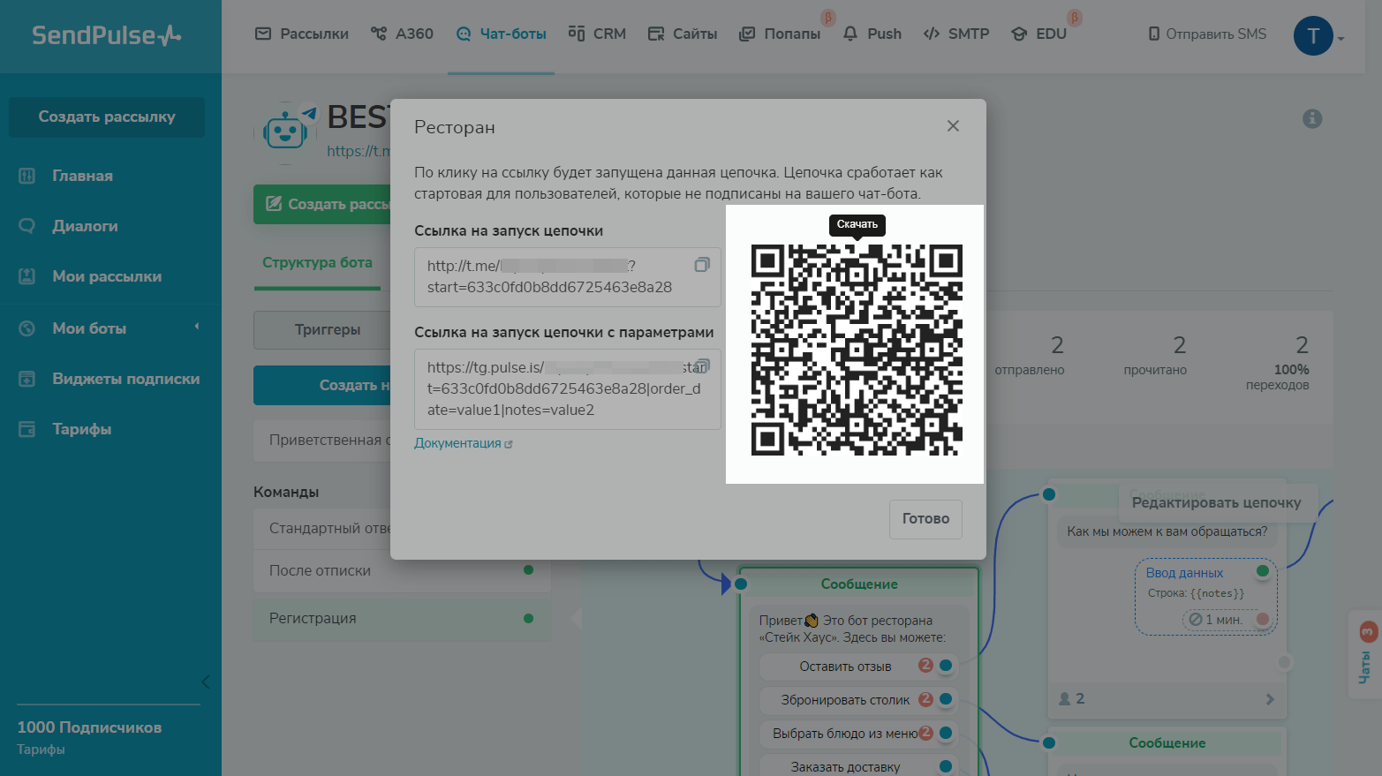Image resolution: width=1382 pixels, height=776 pixels.
Task: Copy the chain launch link
Action: [x=702, y=265]
